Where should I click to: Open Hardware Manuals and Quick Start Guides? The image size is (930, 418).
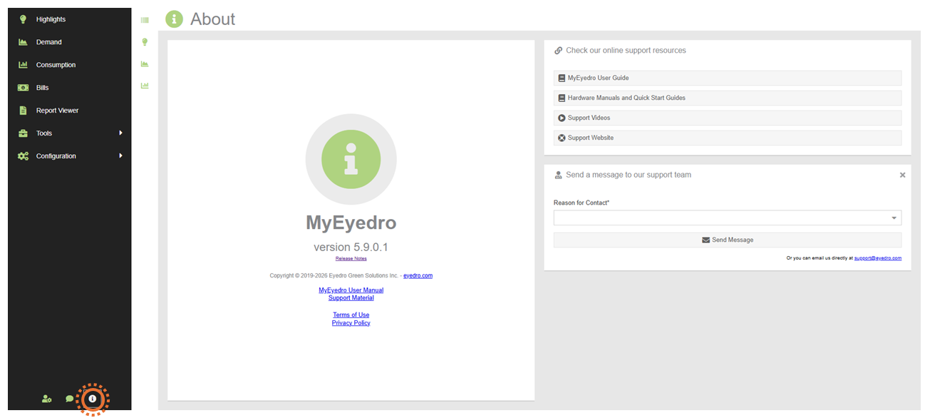pos(728,98)
